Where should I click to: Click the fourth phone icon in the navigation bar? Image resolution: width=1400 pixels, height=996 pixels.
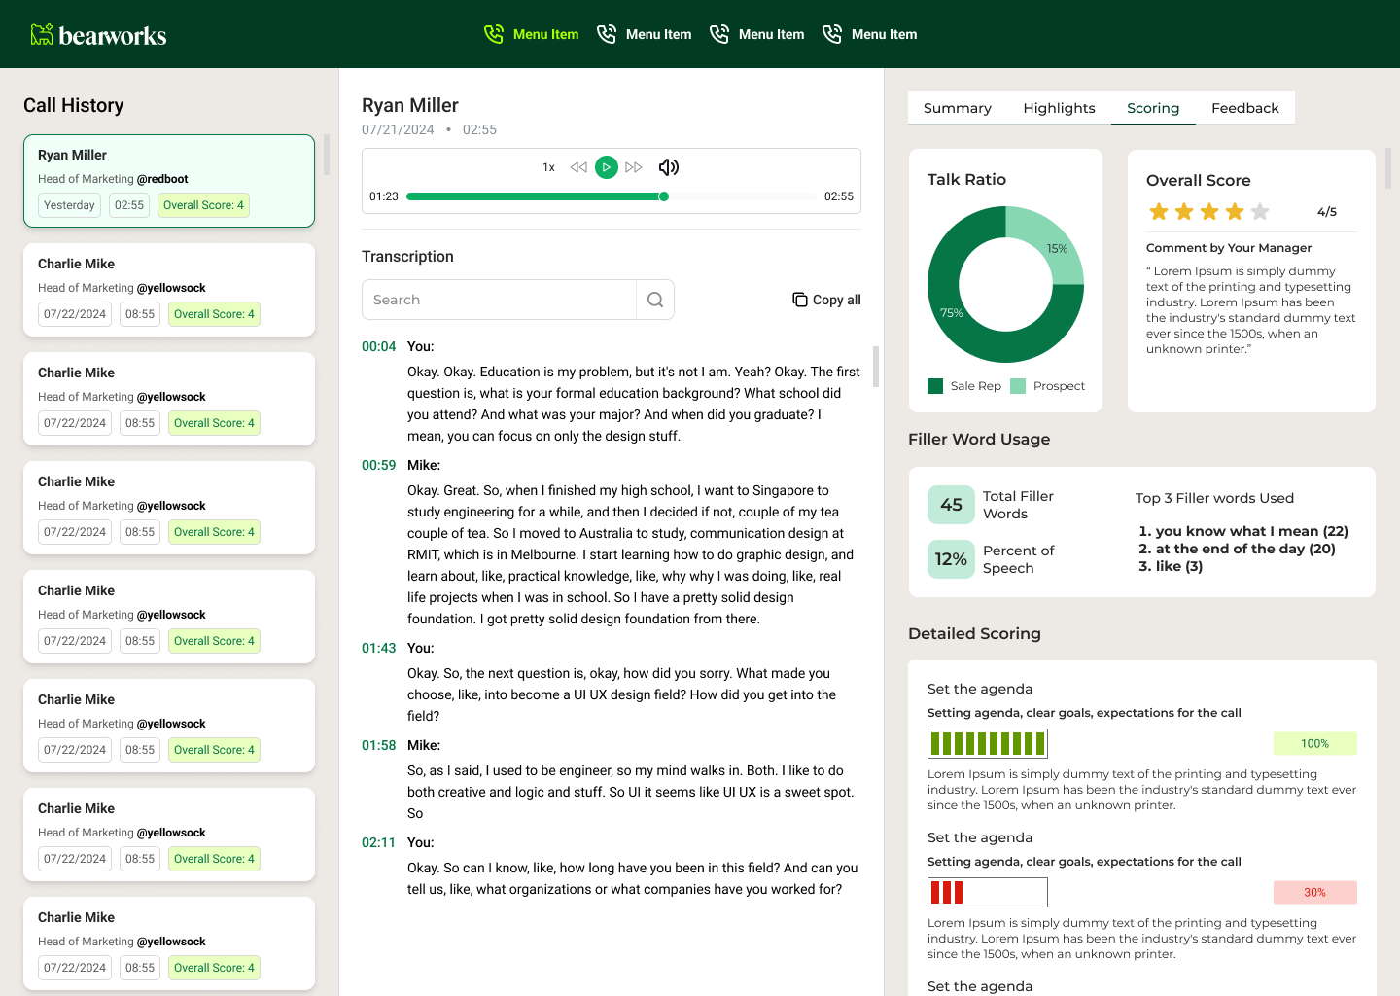[833, 33]
